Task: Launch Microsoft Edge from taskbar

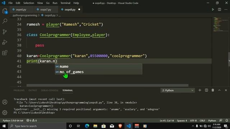Action: point(87,126)
